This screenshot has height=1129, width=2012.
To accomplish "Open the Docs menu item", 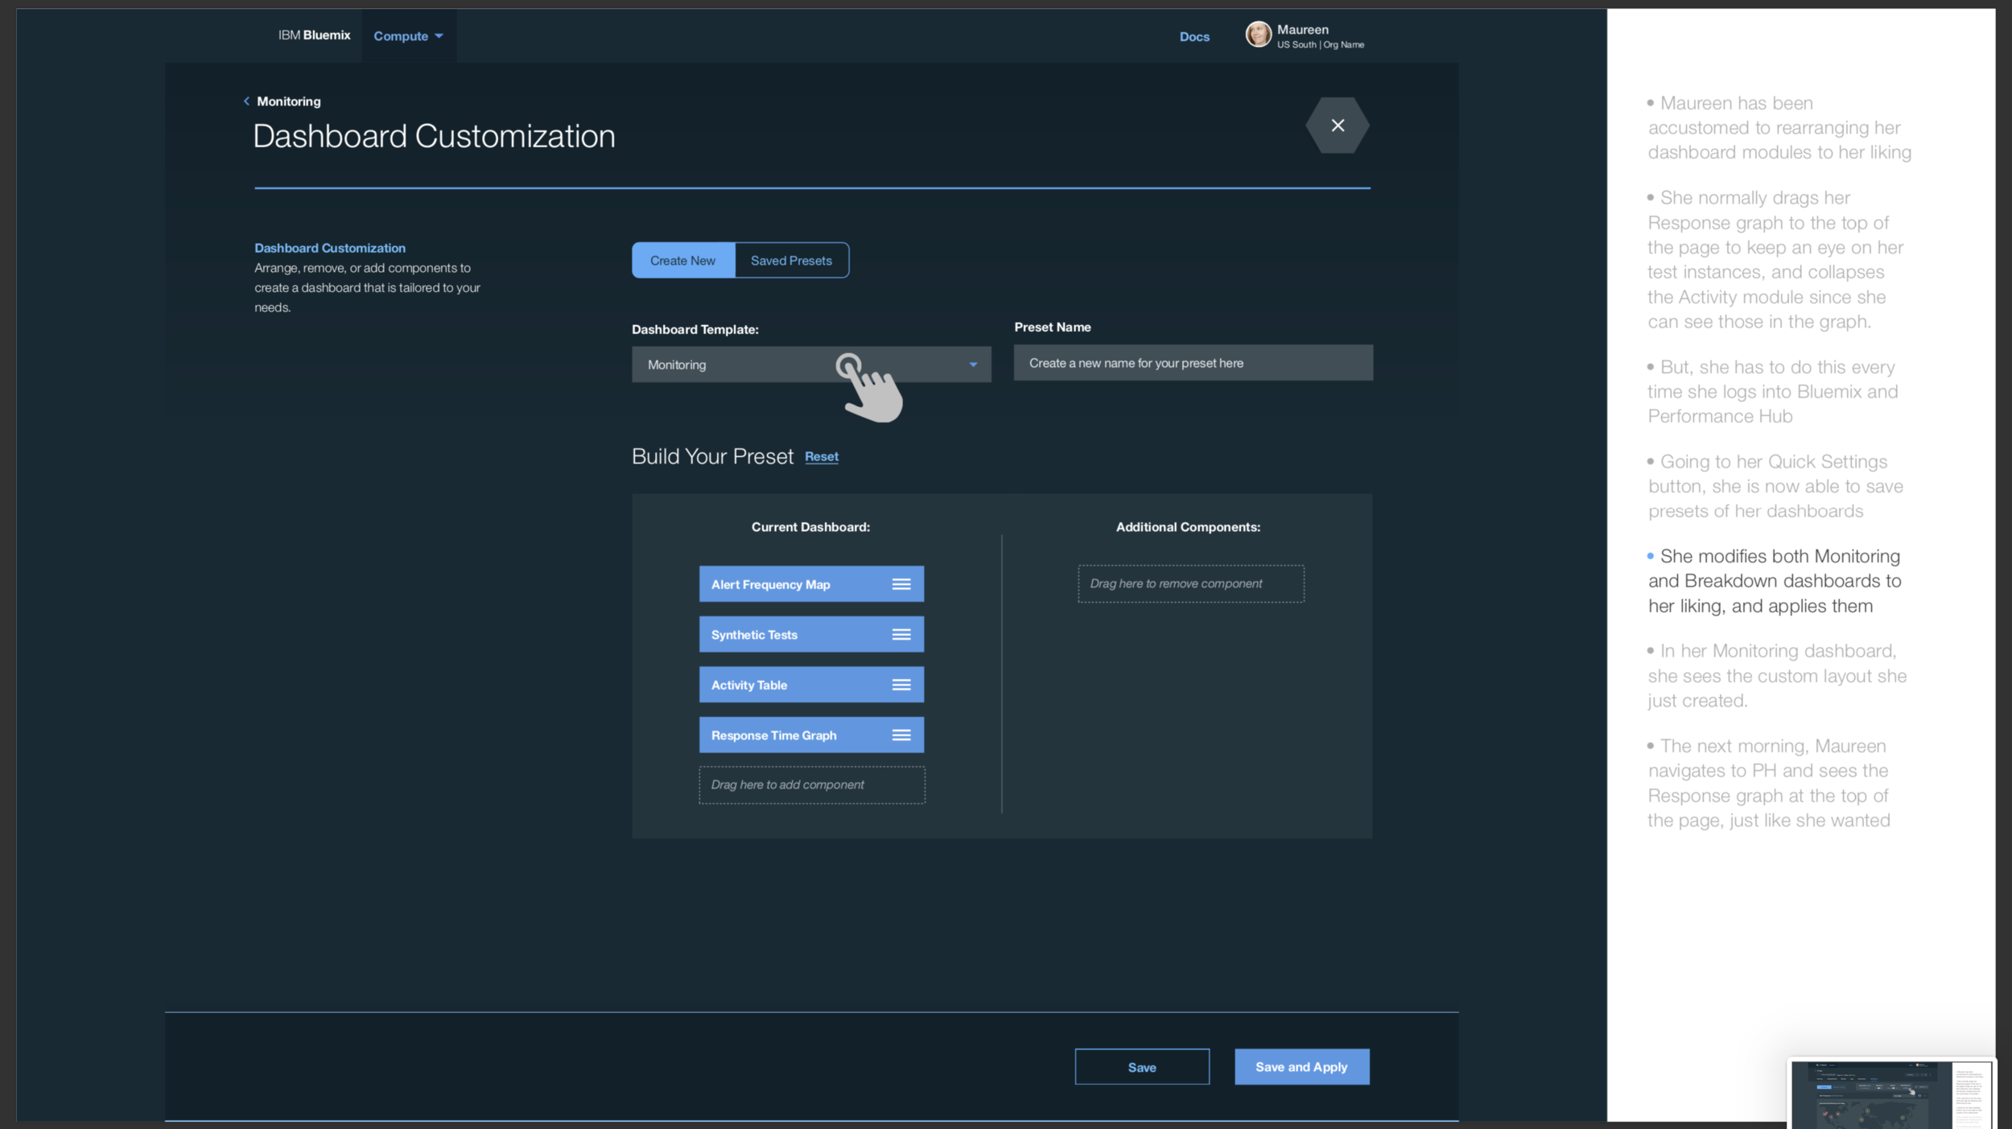I will pyautogui.click(x=1194, y=37).
